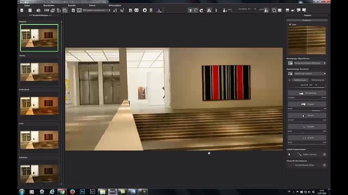Open the Datei menu
The image size is (348, 195).
click(27, 5)
